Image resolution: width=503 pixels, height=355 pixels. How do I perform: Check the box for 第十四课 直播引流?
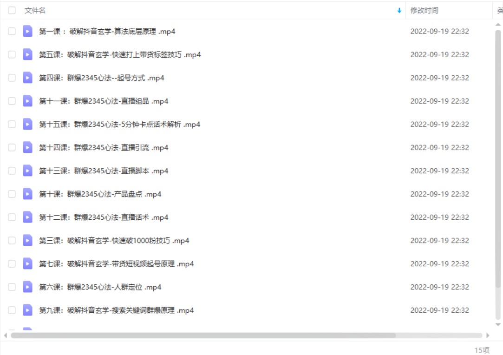12,148
